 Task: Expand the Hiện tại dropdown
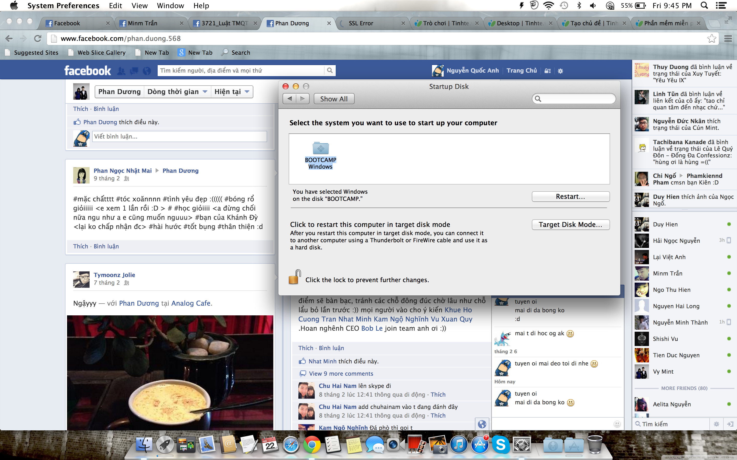coord(232,92)
